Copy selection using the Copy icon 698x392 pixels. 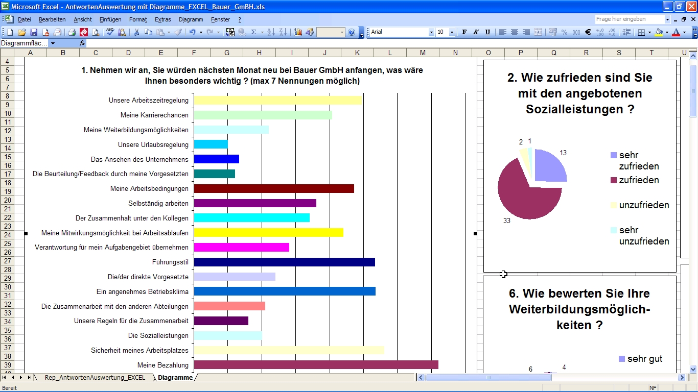(x=148, y=32)
